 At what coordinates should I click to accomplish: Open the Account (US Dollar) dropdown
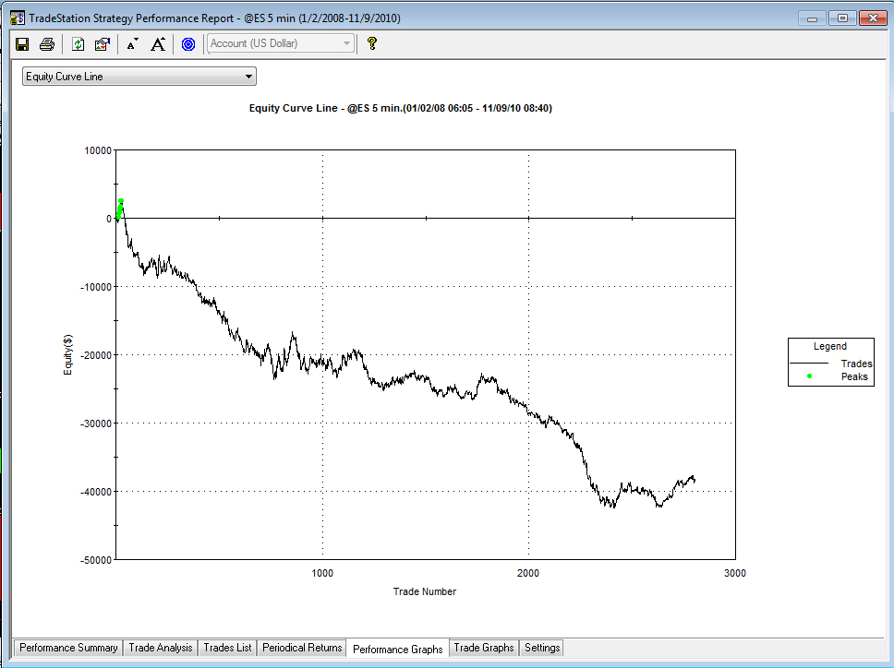(281, 43)
